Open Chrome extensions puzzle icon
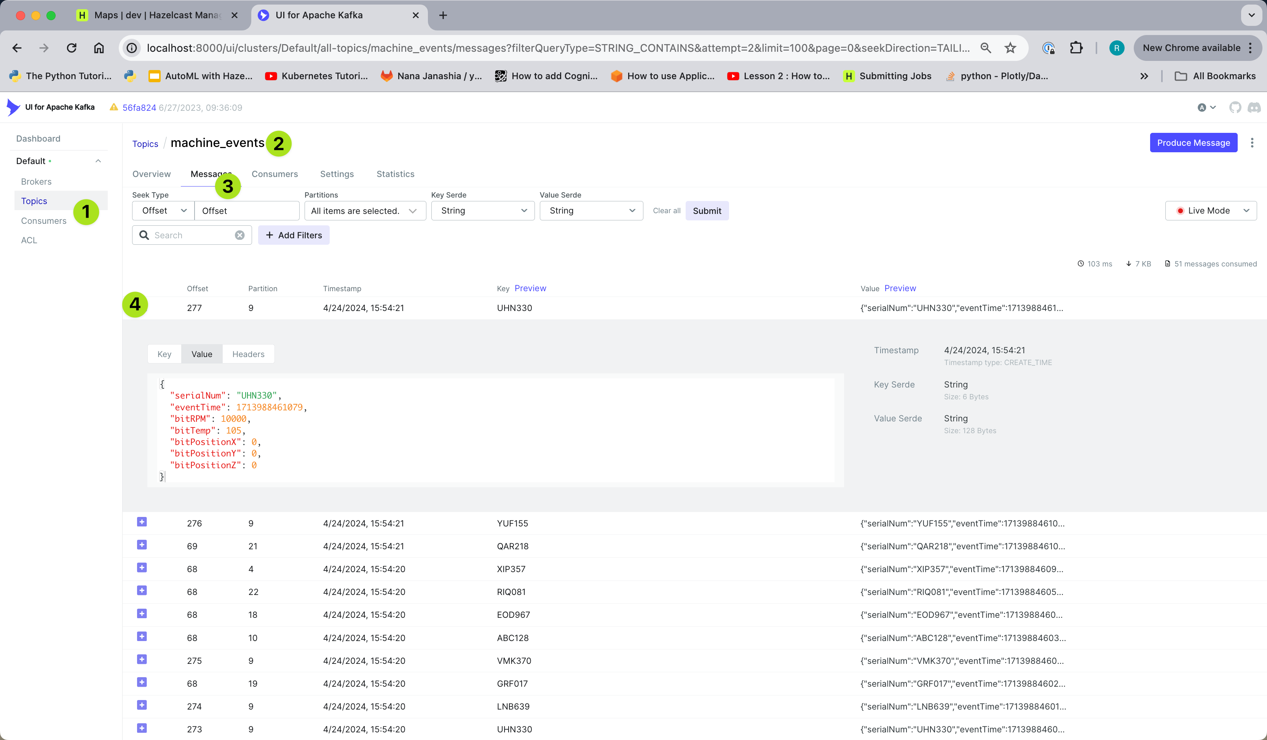 coord(1076,48)
